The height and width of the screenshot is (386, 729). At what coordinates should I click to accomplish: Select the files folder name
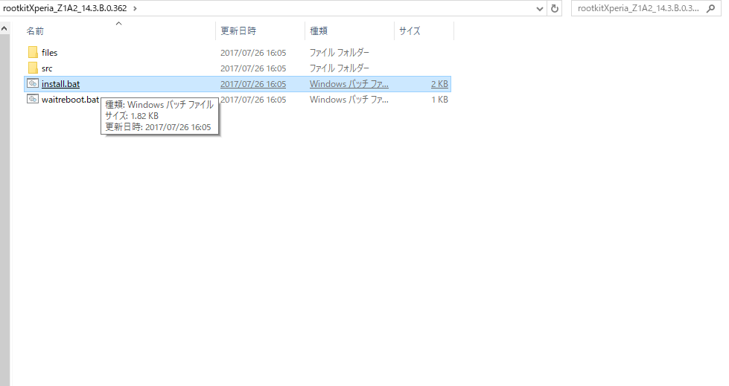coord(49,53)
